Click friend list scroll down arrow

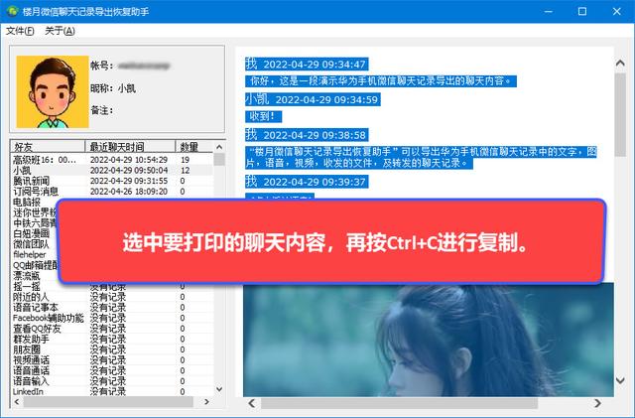pos(219,389)
